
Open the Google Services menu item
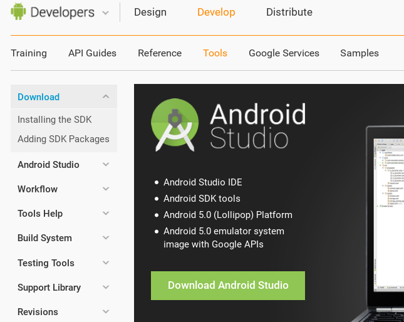pyautogui.click(x=284, y=53)
